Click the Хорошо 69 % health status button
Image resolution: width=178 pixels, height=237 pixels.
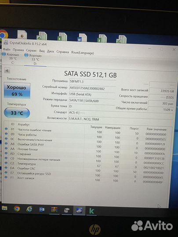click(17, 90)
